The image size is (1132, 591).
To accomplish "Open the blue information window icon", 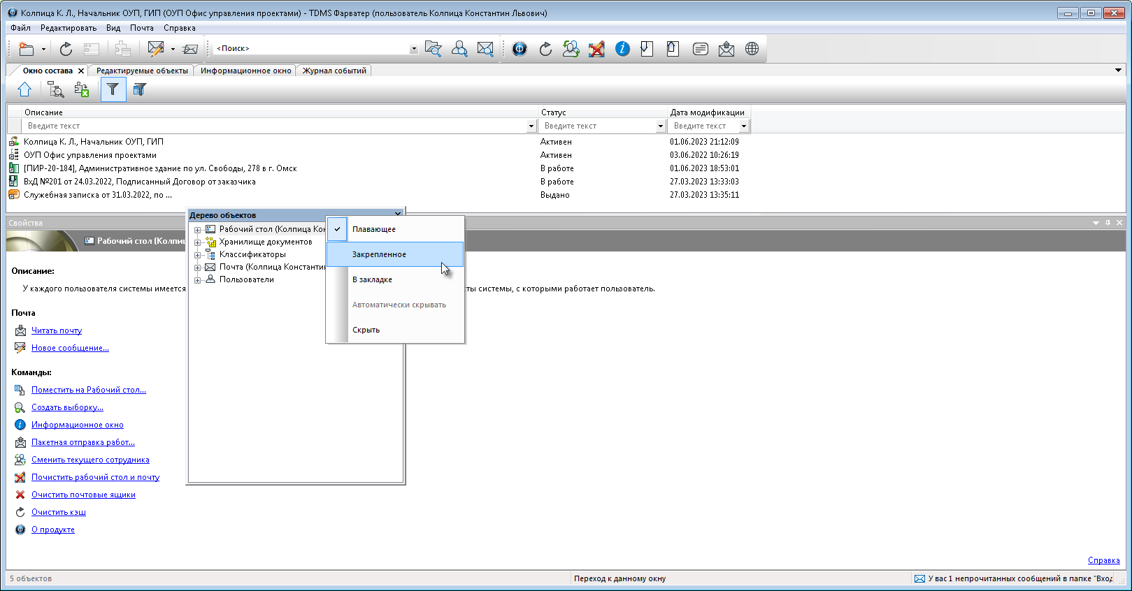I will 622,49.
